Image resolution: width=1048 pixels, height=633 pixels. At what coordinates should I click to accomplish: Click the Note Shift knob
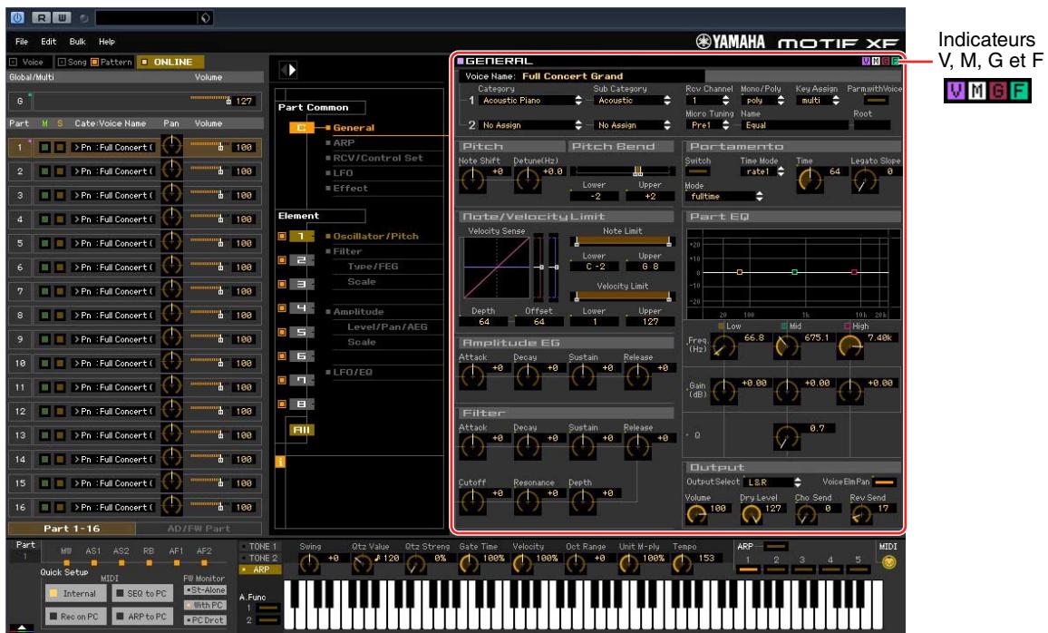point(472,180)
